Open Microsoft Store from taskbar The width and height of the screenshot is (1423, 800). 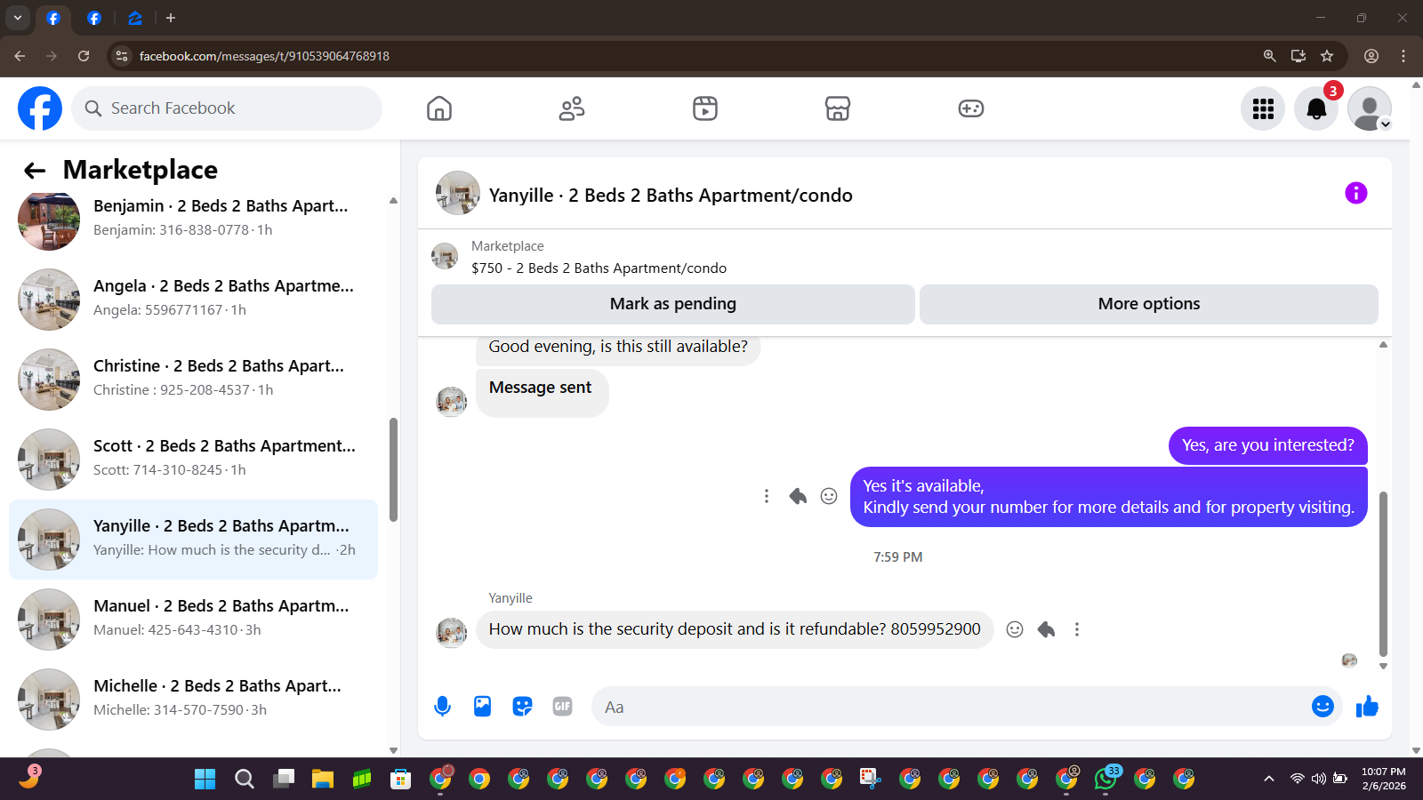pyautogui.click(x=400, y=780)
